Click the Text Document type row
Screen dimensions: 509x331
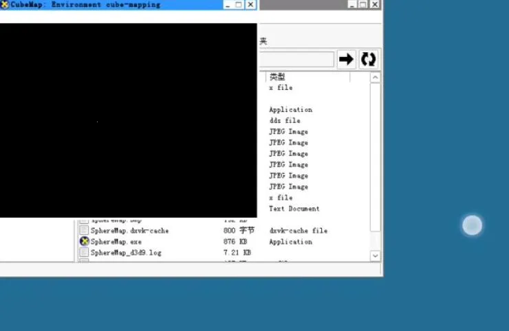[294, 209]
